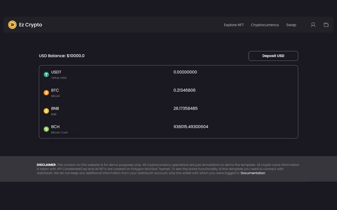The height and width of the screenshot is (210, 337).
Task: Go to Explore NFT page
Action: pos(234,25)
